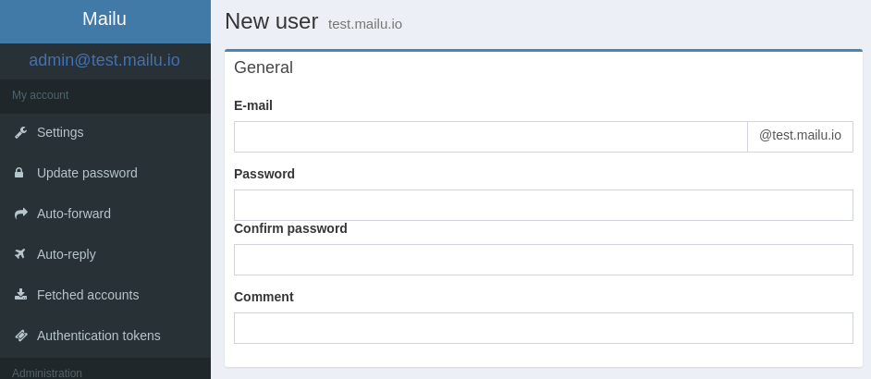Select Auto-reply in the sidebar
Viewport: 871px width, 379px height.
pos(67,254)
